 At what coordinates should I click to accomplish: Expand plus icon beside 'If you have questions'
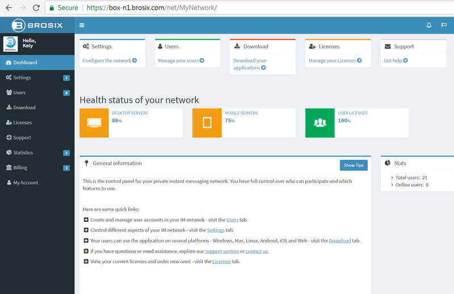[x=86, y=251]
